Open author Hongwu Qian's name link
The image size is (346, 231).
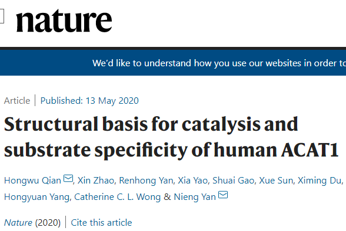(x=32, y=181)
